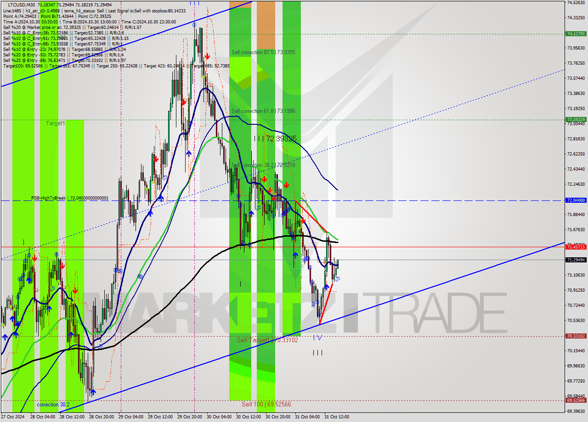Click the 74.33250 price axis value
The height and width of the screenshot is (422, 588).
576,17
